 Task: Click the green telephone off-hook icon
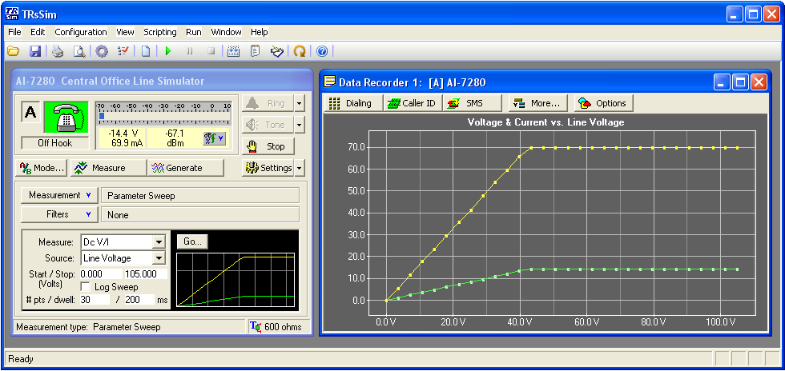coord(66,118)
